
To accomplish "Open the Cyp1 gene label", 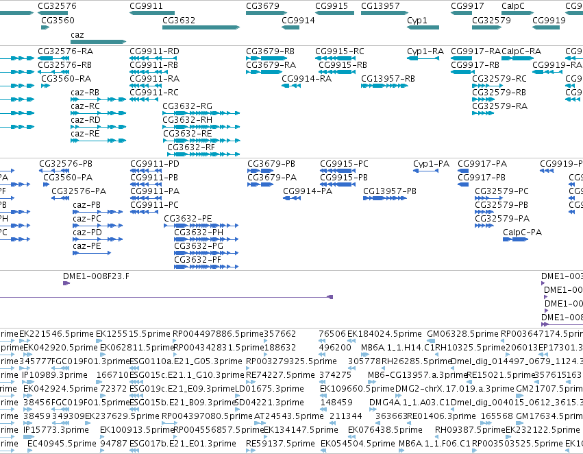I will (417, 20).
